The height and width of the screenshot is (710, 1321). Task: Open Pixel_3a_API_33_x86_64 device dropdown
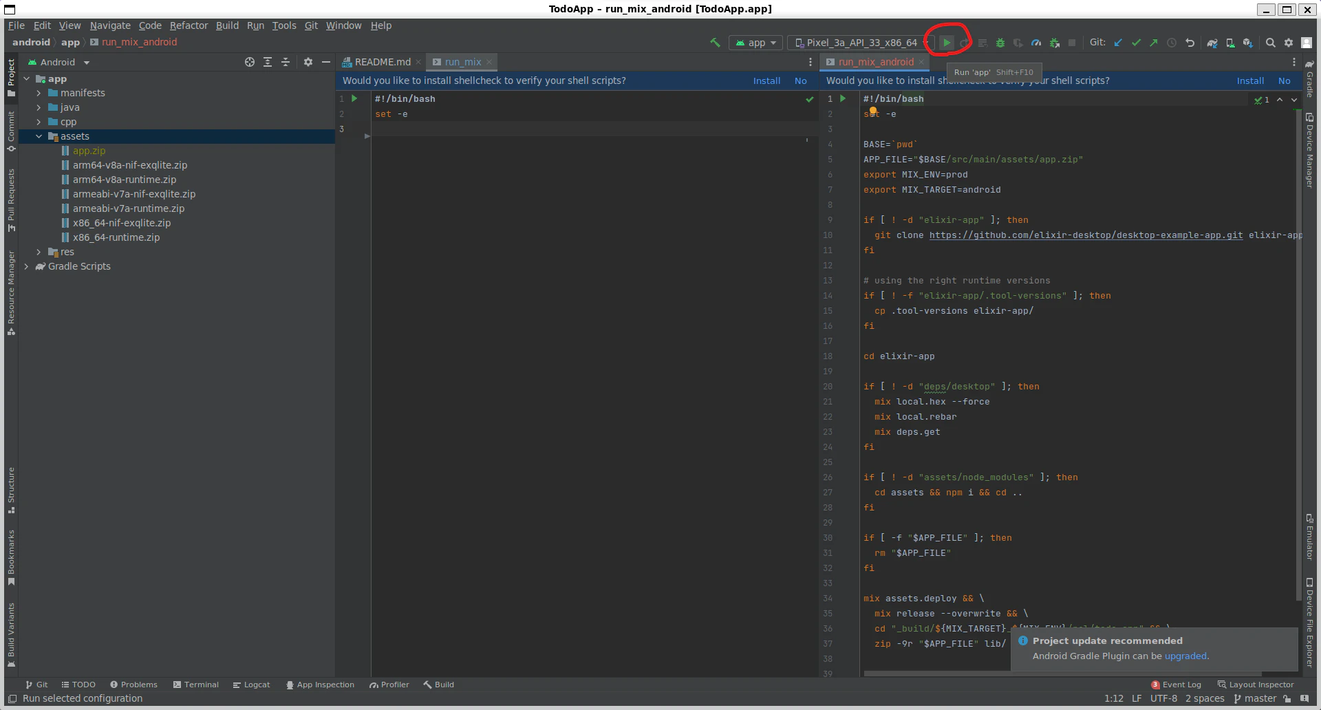pyautogui.click(x=860, y=43)
